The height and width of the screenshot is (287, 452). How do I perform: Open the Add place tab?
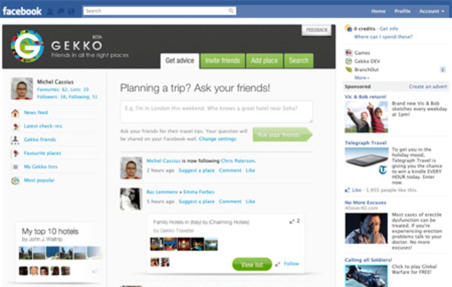click(x=264, y=60)
